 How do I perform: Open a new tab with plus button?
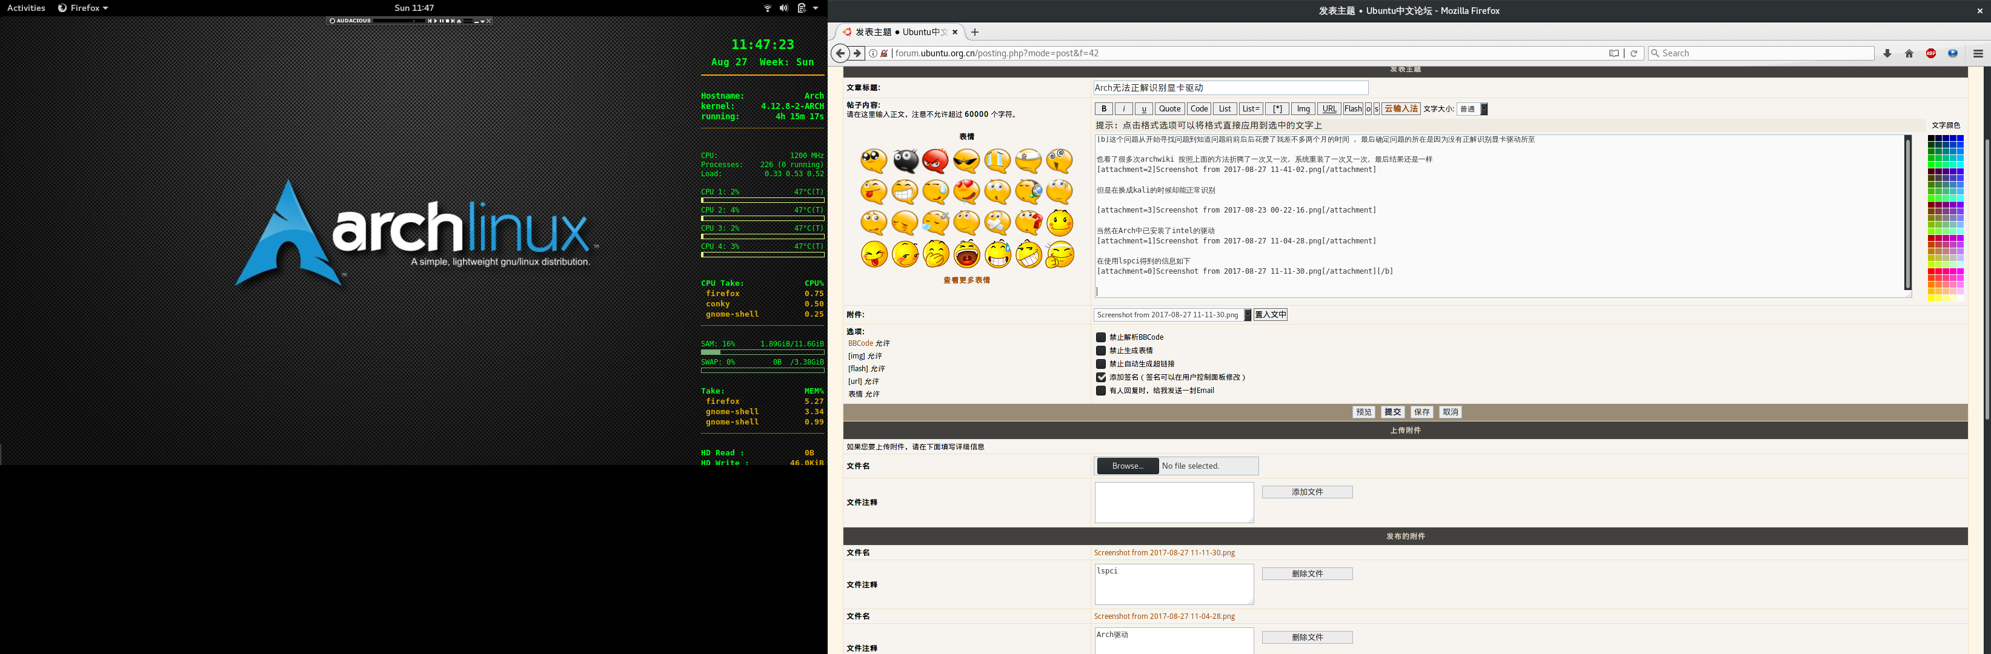coord(975,33)
